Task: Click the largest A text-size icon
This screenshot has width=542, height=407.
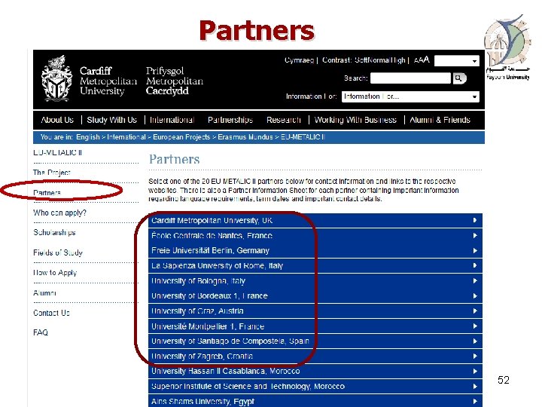Action: pyautogui.click(x=426, y=60)
